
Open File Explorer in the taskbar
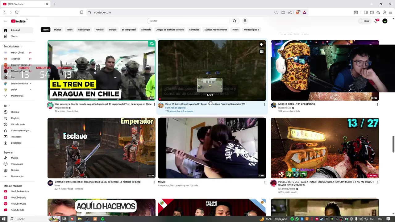point(80,219)
